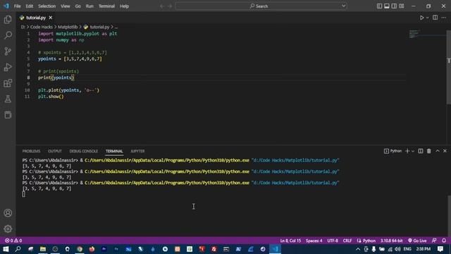Screen dimensions: 451x254
Task: Switch to the DEBUG CONSOLE tab
Action: (x=84, y=151)
